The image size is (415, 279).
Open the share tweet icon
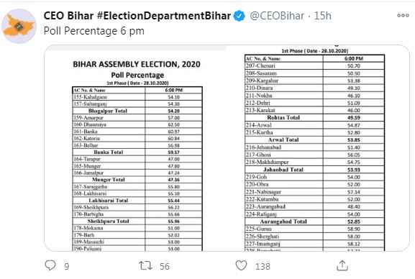coord(342,265)
